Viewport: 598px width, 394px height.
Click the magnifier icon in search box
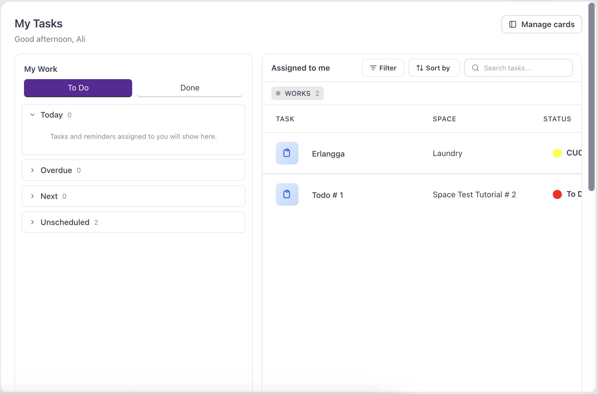click(475, 68)
